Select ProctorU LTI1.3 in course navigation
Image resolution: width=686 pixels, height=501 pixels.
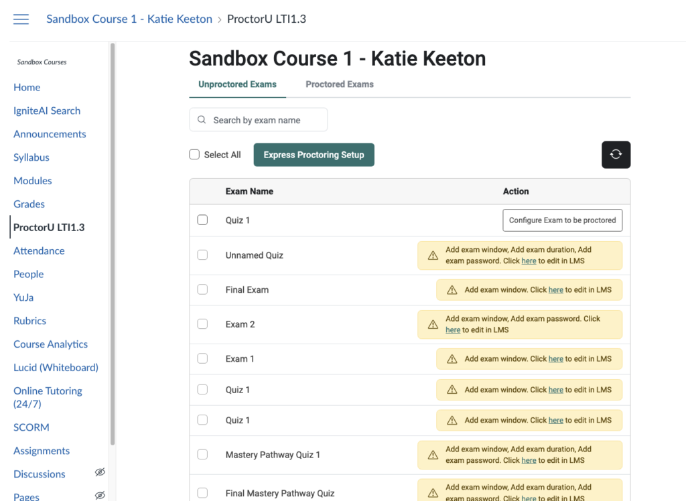tap(49, 228)
